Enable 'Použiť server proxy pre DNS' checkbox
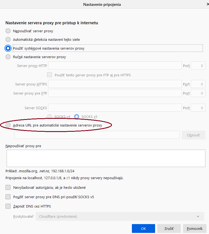The height and width of the screenshot is (234, 209). [8, 197]
